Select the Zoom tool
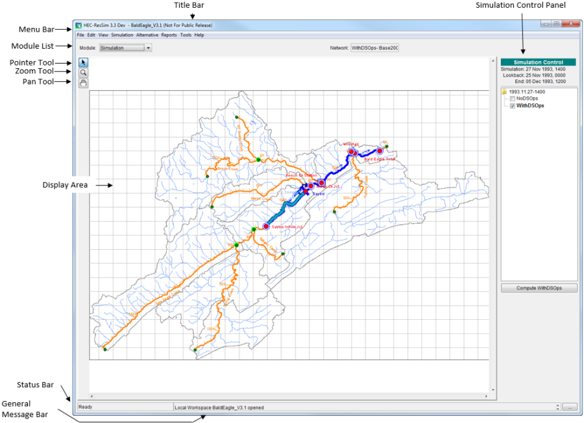584x423 pixels. click(82, 72)
